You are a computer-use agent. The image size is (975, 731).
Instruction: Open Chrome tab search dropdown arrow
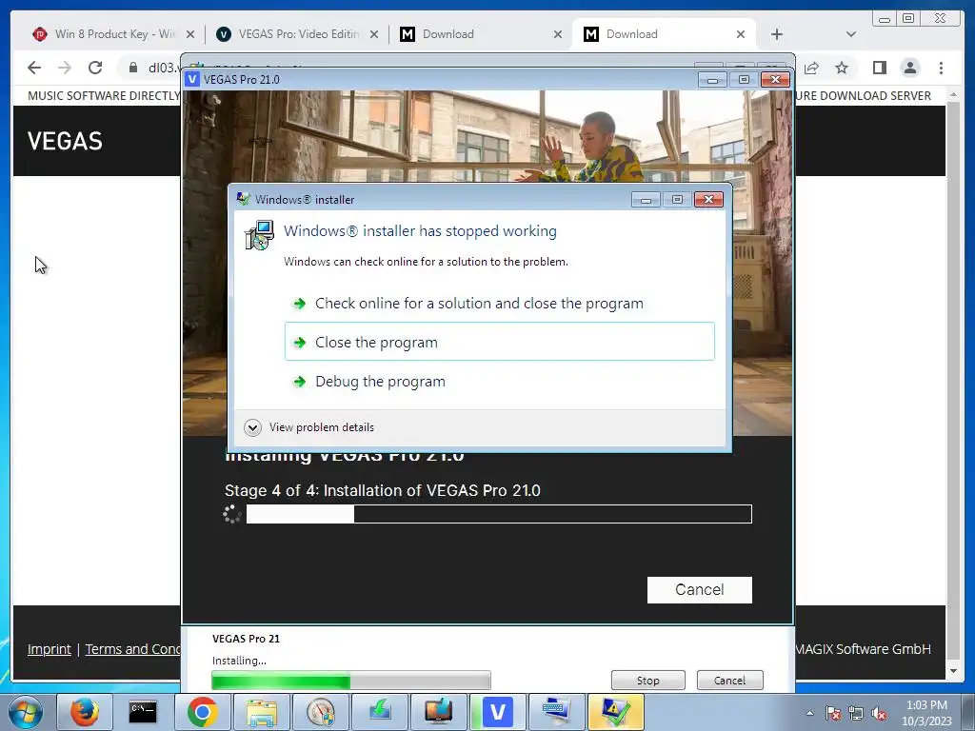[850, 34]
